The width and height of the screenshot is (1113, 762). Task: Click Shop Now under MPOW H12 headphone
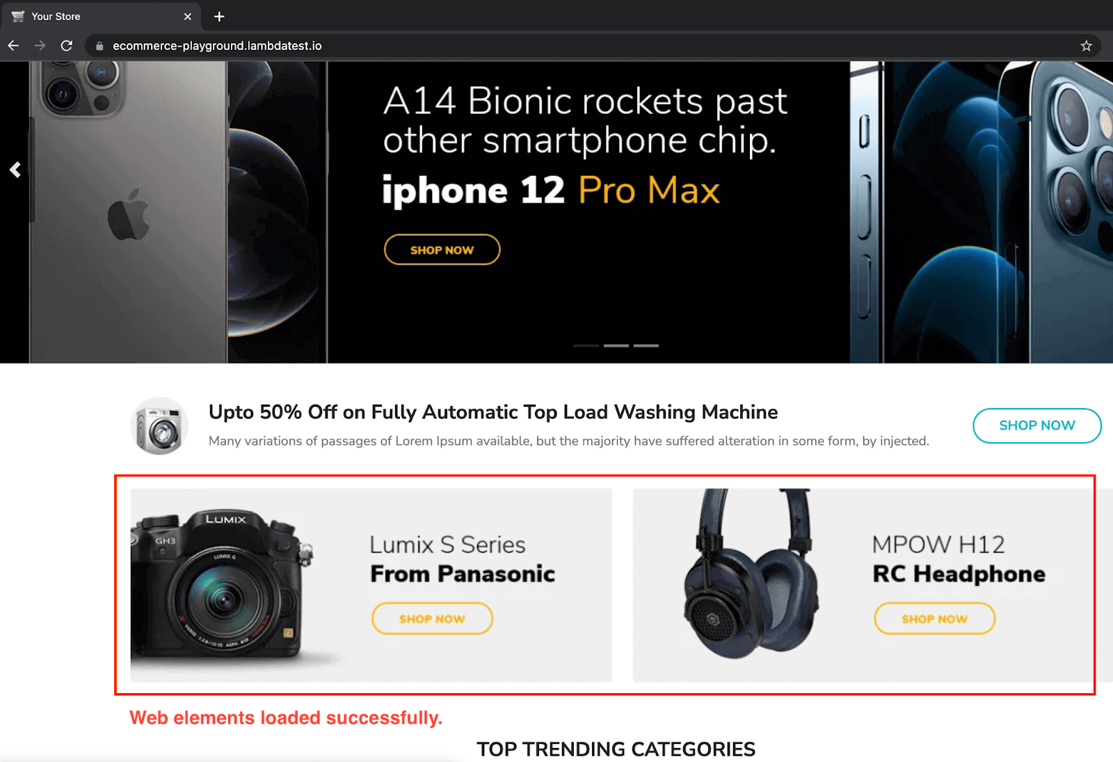point(934,619)
